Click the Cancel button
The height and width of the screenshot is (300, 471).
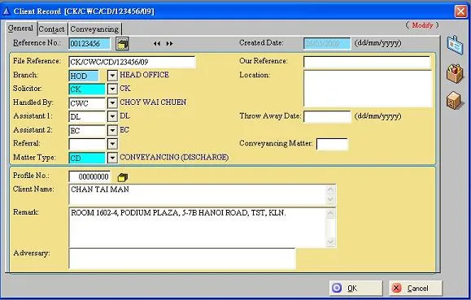pyautogui.click(x=416, y=289)
